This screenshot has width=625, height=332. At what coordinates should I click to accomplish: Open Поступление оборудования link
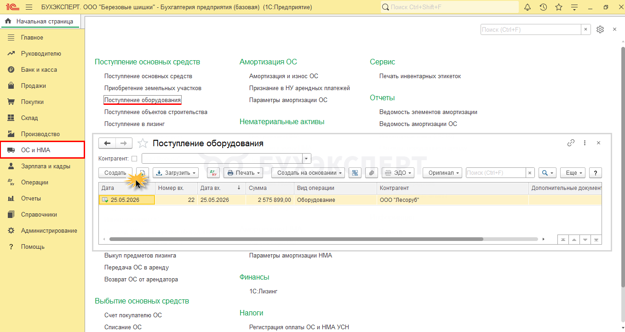[143, 100]
